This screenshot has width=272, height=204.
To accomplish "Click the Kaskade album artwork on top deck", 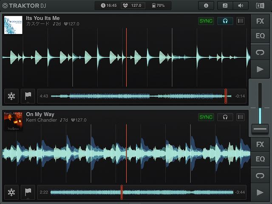I will [13, 25].
